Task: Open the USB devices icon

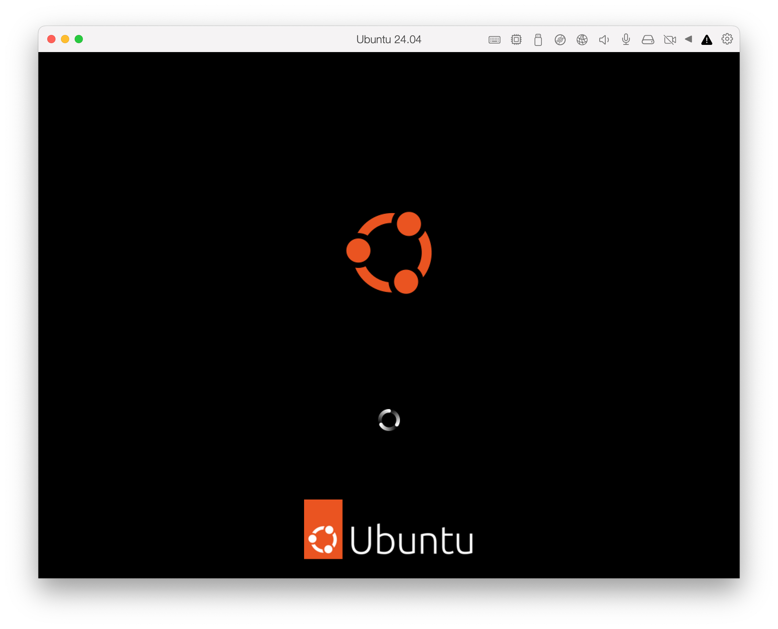Action: [538, 39]
